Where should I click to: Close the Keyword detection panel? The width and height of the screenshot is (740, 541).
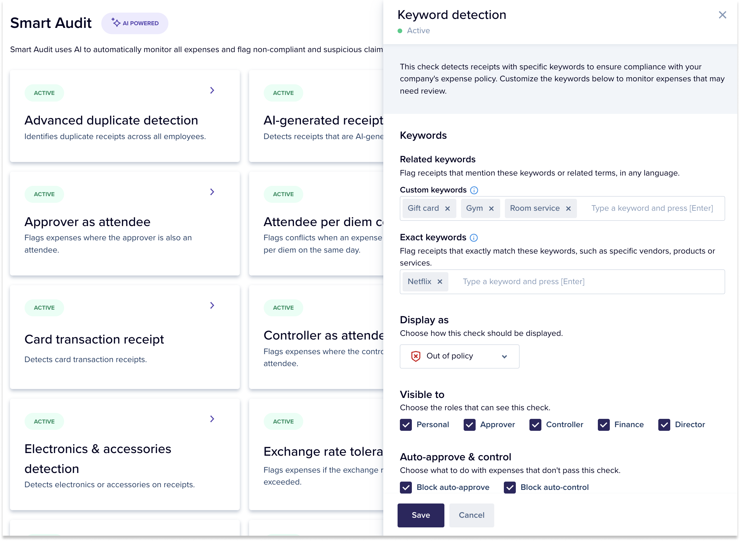(x=722, y=15)
